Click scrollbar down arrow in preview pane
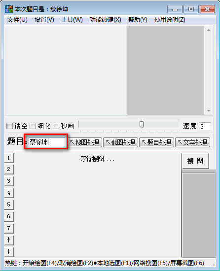The height and width of the screenshot is (271, 220). coord(209,110)
